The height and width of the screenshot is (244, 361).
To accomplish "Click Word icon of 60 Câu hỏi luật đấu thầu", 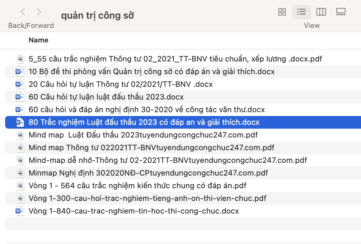I will click(x=20, y=97).
